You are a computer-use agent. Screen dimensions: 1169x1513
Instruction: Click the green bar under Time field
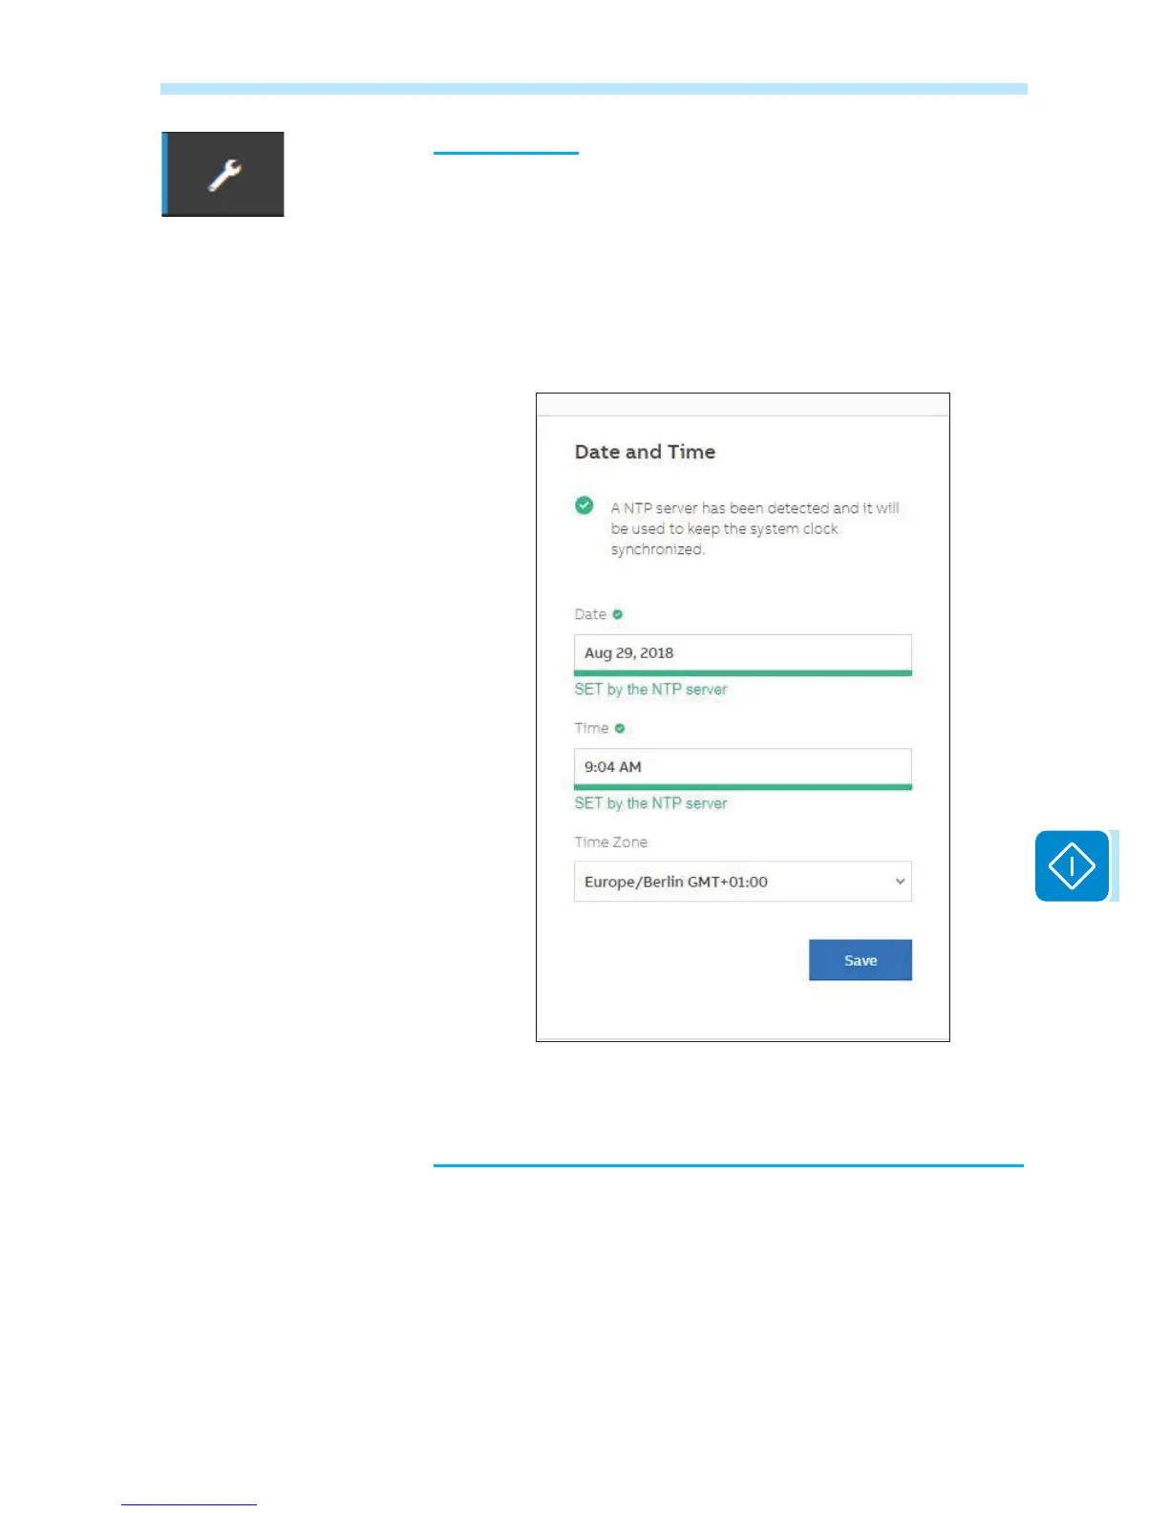(x=743, y=787)
